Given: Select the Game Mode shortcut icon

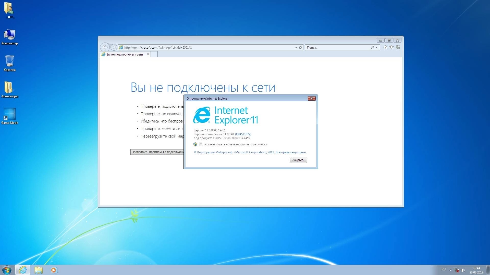Looking at the screenshot, I should tap(10, 116).
